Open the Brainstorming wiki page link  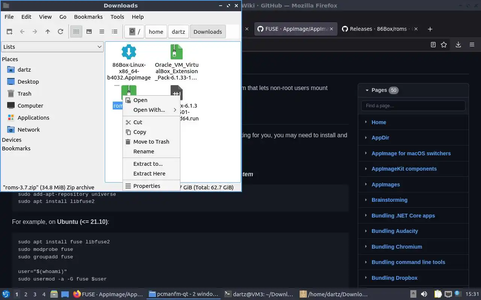coord(389,200)
